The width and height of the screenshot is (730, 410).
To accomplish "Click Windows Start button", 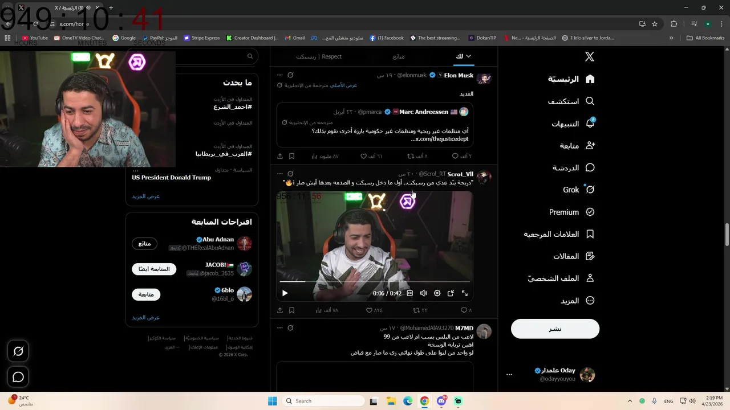I will click(x=272, y=401).
